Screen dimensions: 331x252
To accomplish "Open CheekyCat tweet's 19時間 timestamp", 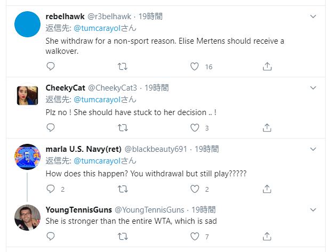I will click(x=157, y=87).
